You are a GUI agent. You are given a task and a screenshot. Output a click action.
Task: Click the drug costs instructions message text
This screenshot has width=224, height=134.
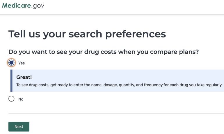[x=119, y=85]
